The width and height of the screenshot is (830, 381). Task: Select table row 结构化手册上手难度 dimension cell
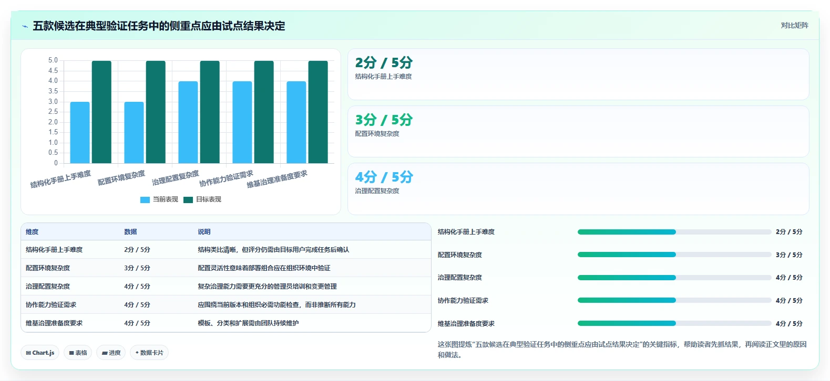tap(54, 250)
